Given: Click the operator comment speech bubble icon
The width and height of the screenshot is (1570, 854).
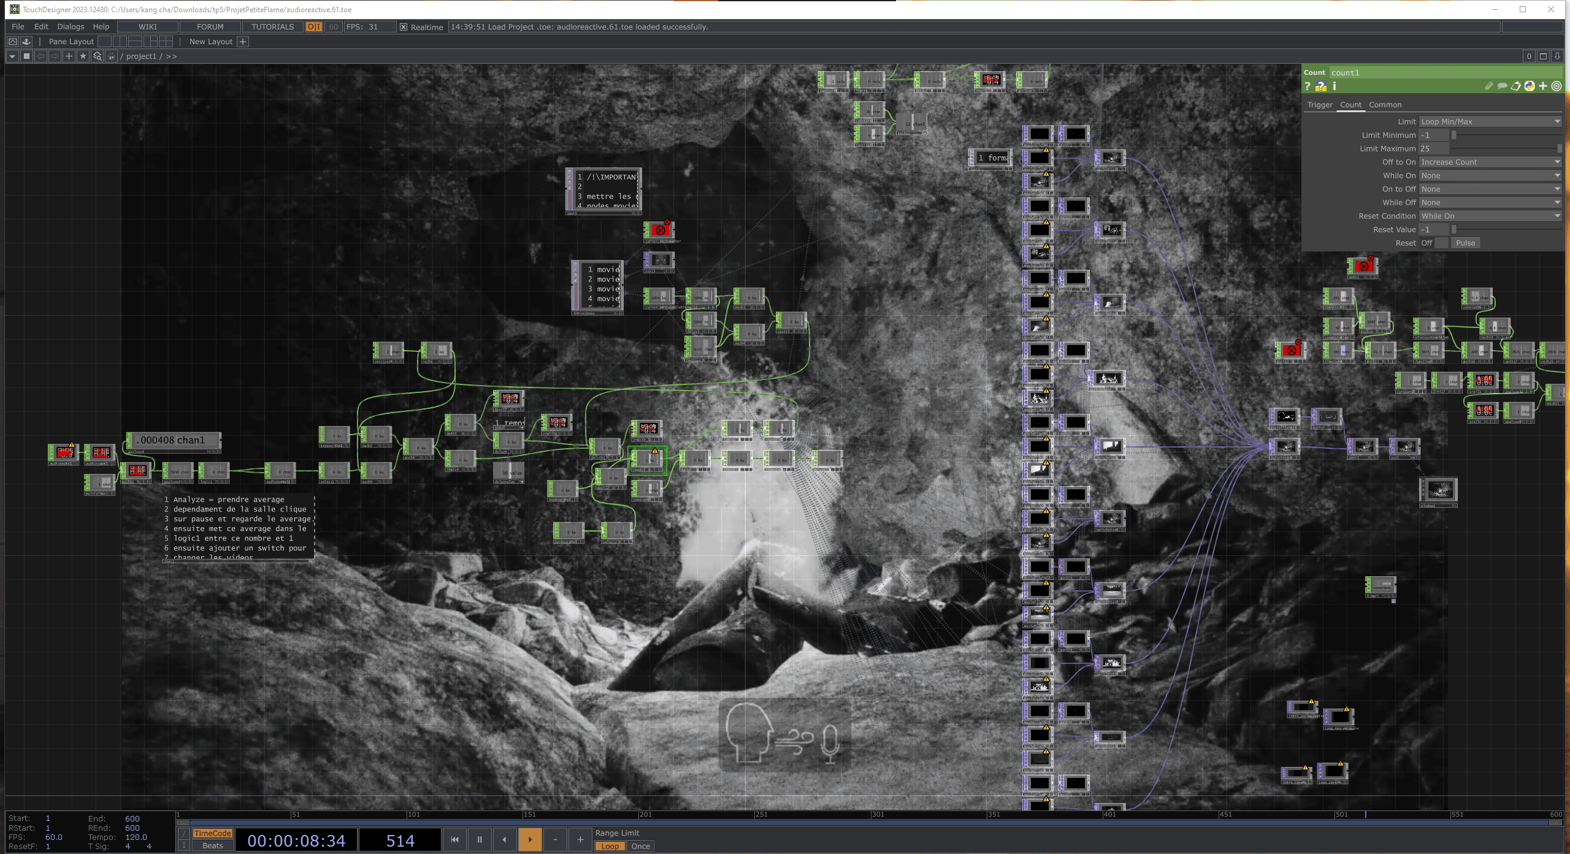Looking at the screenshot, I should coord(1502,86).
